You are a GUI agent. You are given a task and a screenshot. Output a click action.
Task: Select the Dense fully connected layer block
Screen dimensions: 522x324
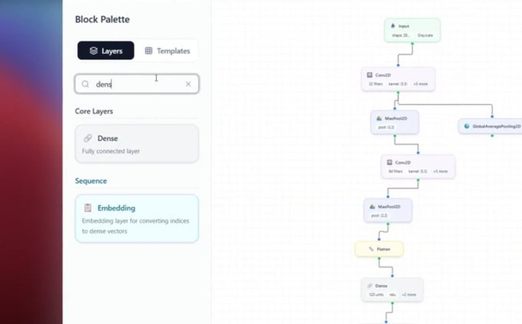[137, 144]
